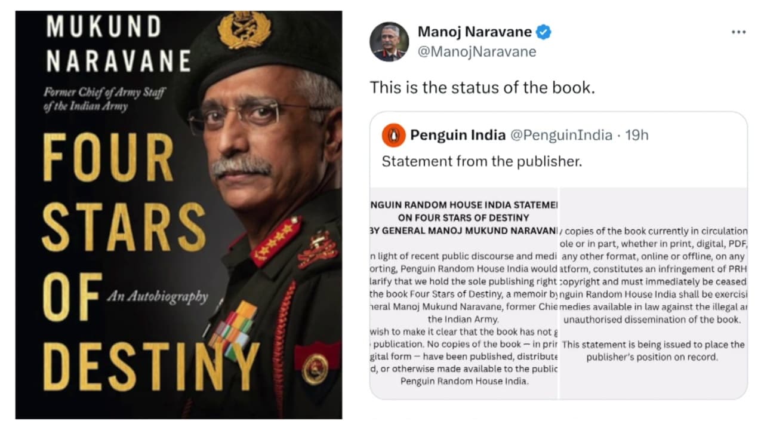Image resolution: width=764 pixels, height=430 pixels.
Task: Click Manoj Naravane's profile avatar
Action: [x=389, y=42]
